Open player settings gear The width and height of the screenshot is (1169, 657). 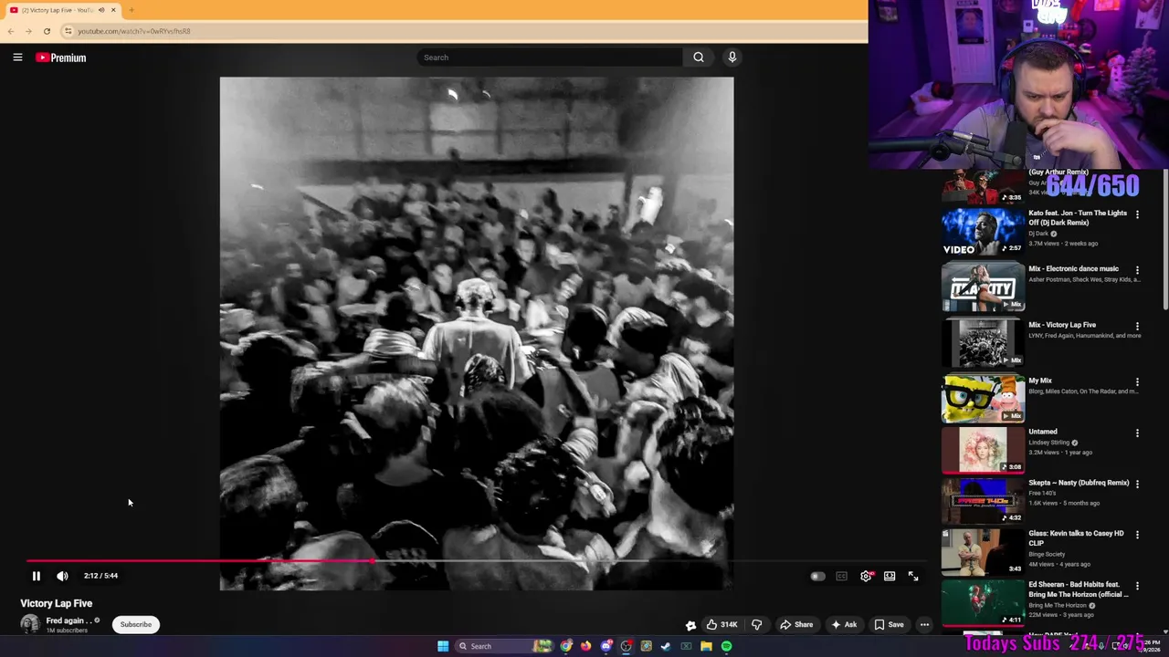866,576
